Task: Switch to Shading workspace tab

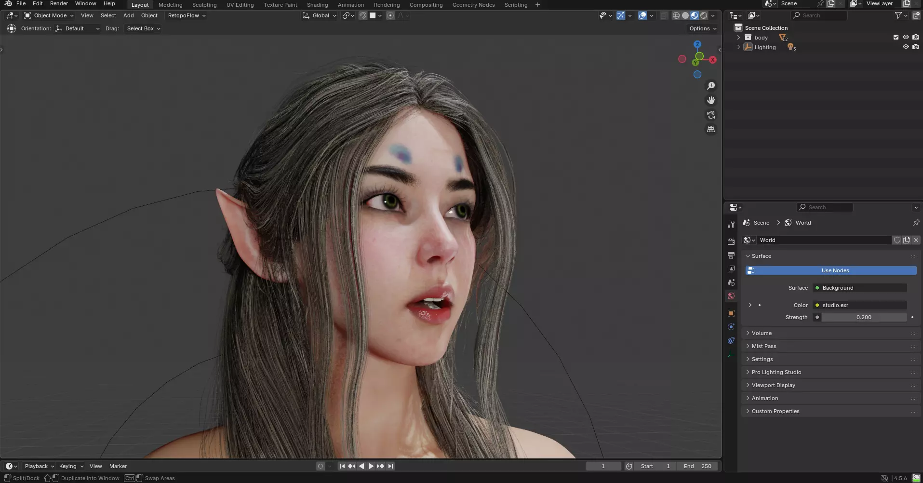Action: 317,5
